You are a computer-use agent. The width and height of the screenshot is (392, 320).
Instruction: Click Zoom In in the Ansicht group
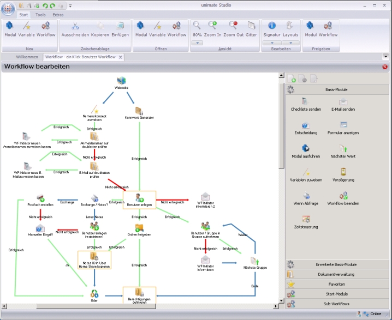(213, 28)
